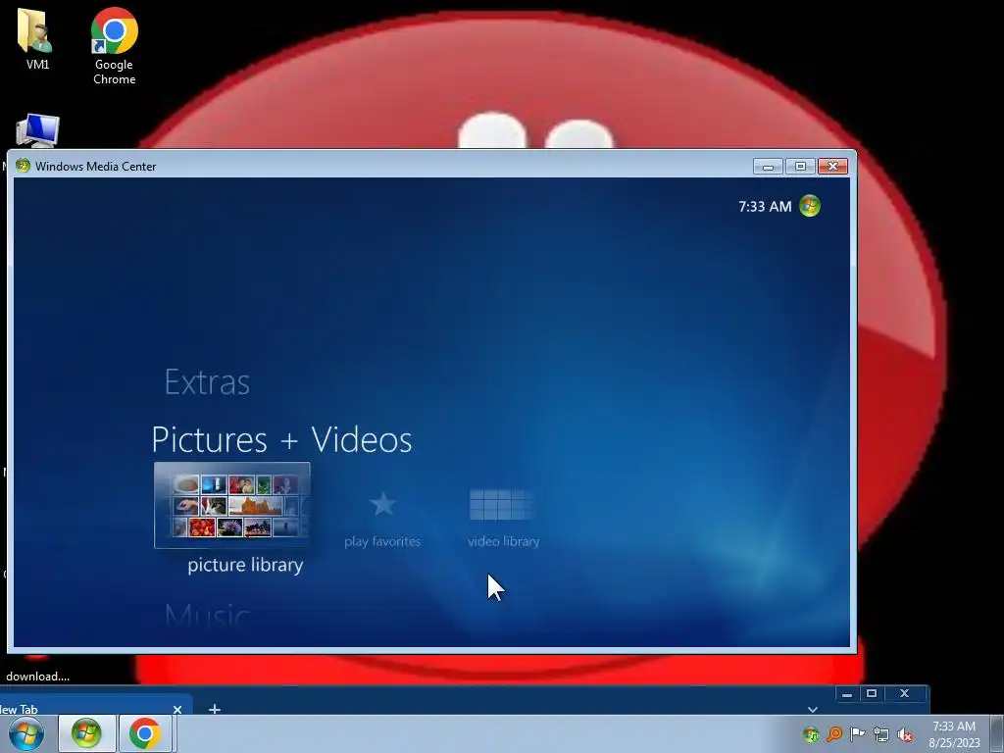Screen dimensions: 1004x753
Task: Close the Windows Media Center window
Action: point(833,167)
